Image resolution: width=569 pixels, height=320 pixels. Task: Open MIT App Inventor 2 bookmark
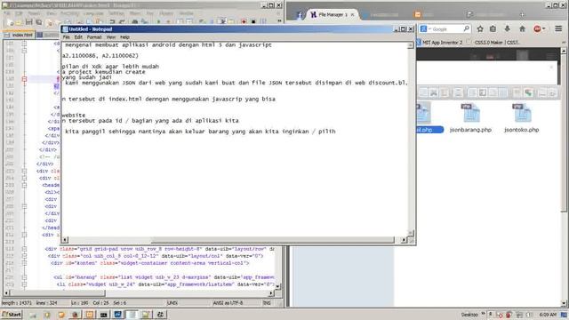tap(439, 43)
